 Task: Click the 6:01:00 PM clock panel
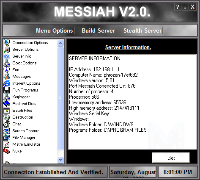coord(178,172)
